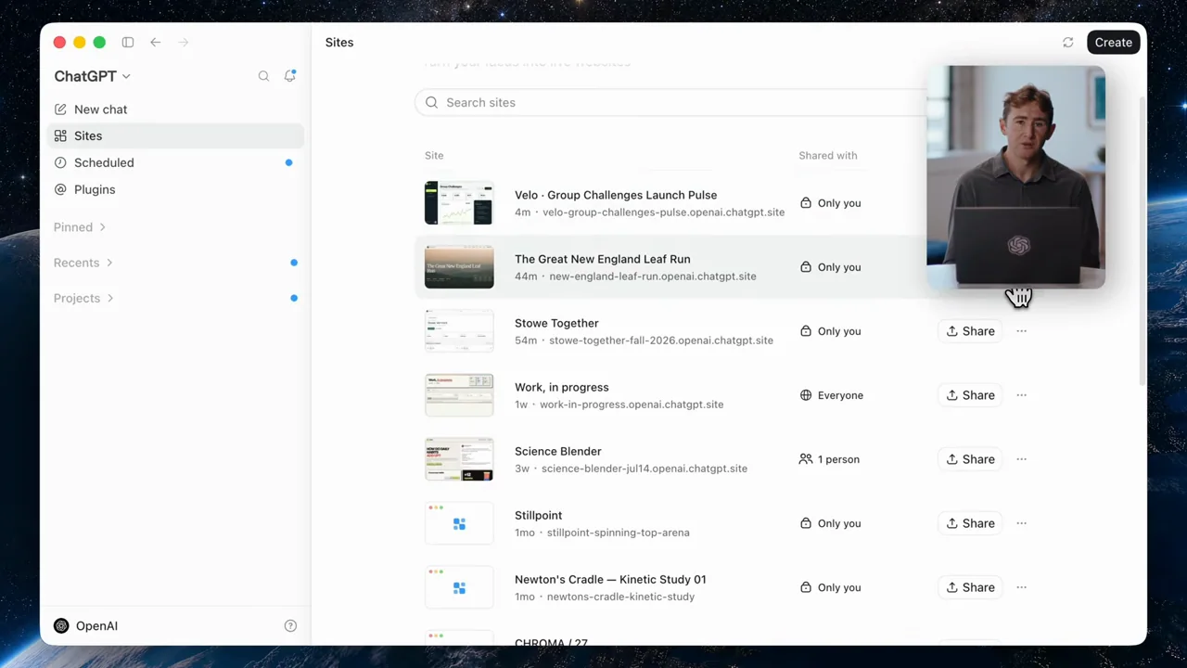
Task: Click the "stillpoint-spinning-top-arena" text
Action: coord(619,533)
